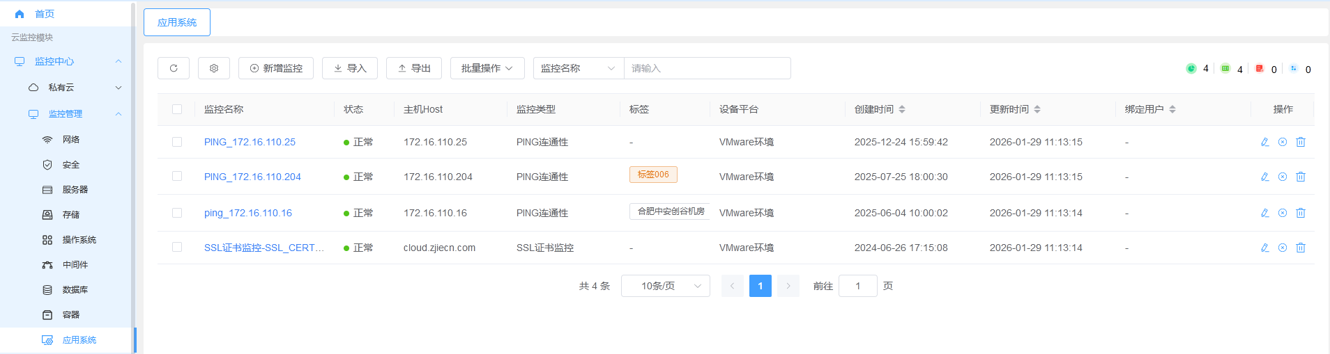1330x354 pixels.
Task: Click disable circle icon for SSL证书监控 row
Action: 1283,248
